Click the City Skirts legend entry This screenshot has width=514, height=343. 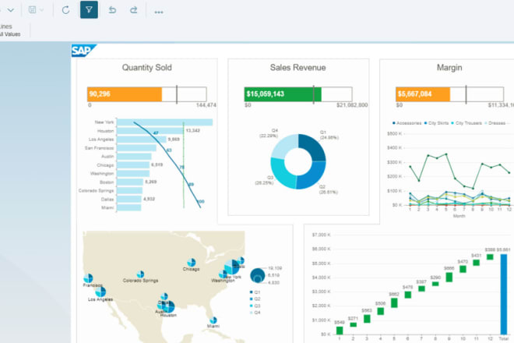[436, 123]
